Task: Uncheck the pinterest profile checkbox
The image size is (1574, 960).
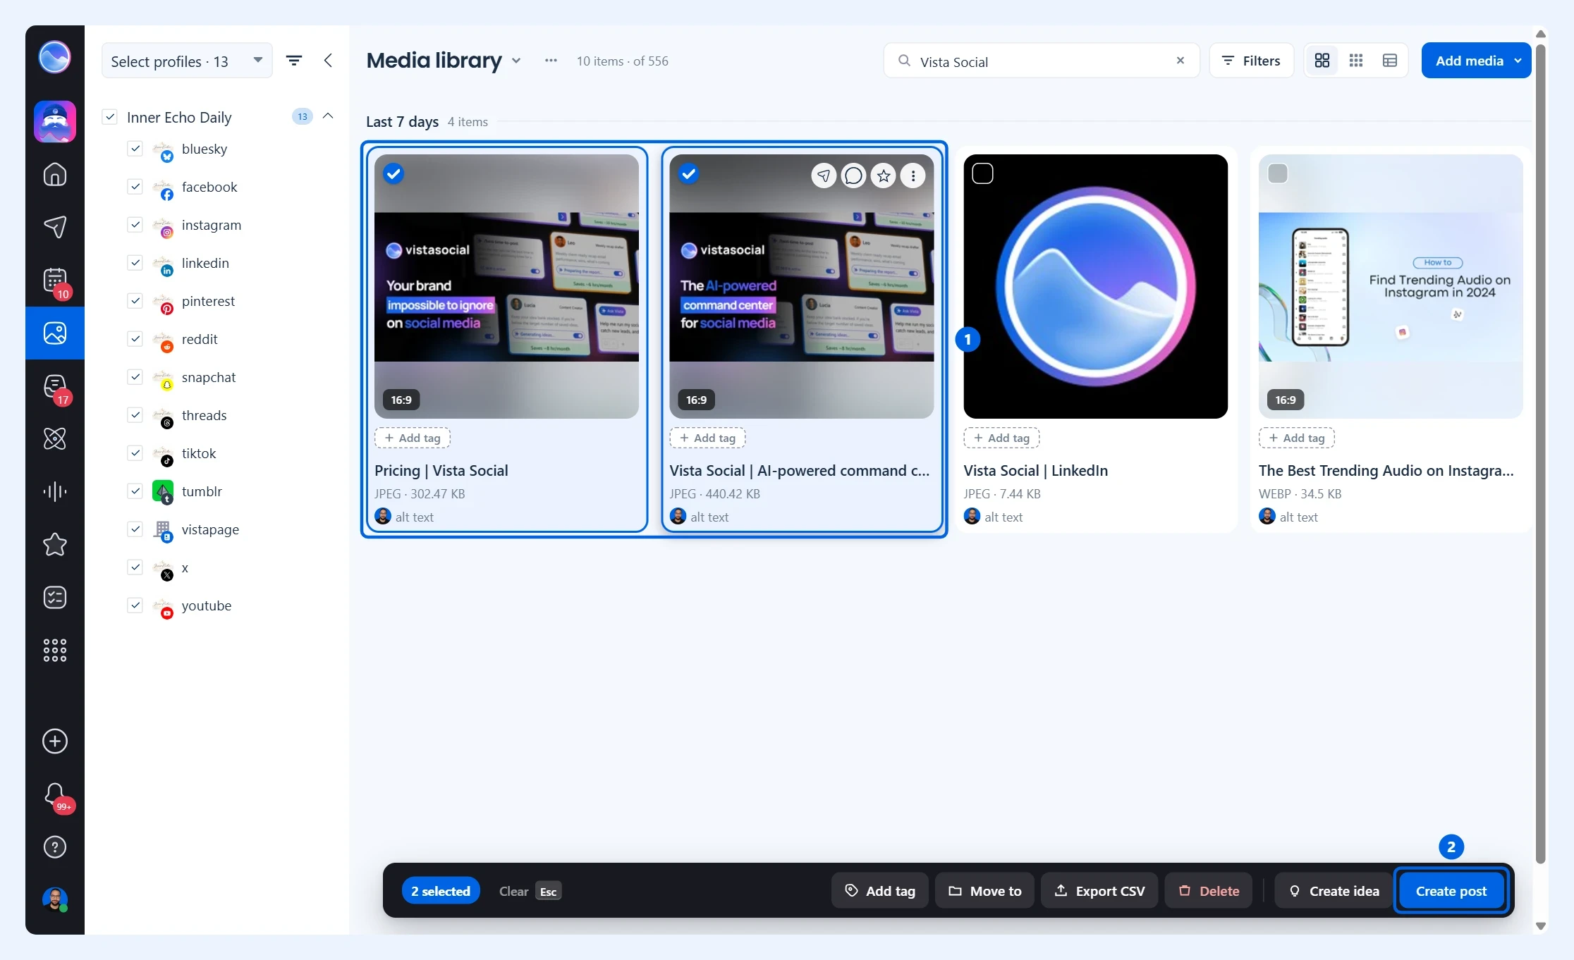Action: (135, 301)
